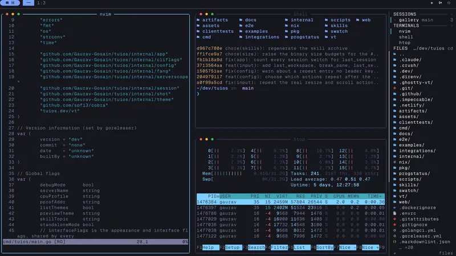Select htop process row 1477122
456x256 pixels.
coord(291,236)
